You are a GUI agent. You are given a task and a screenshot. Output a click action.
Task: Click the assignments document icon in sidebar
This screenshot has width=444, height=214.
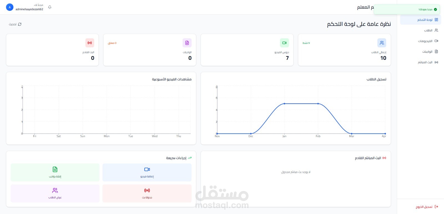(436, 52)
